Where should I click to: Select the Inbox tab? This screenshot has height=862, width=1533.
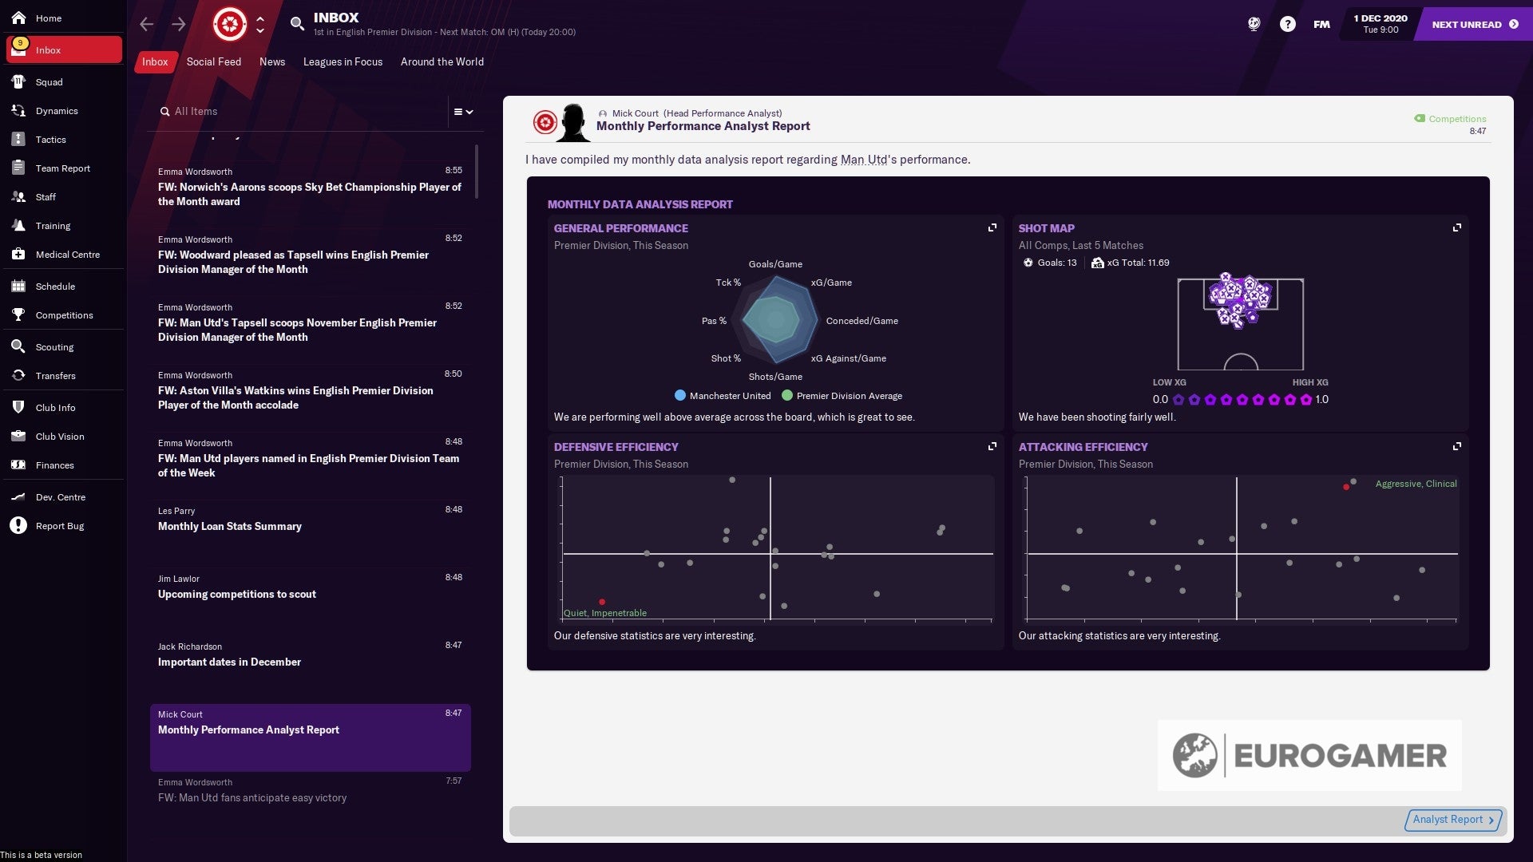pyautogui.click(x=155, y=61)
